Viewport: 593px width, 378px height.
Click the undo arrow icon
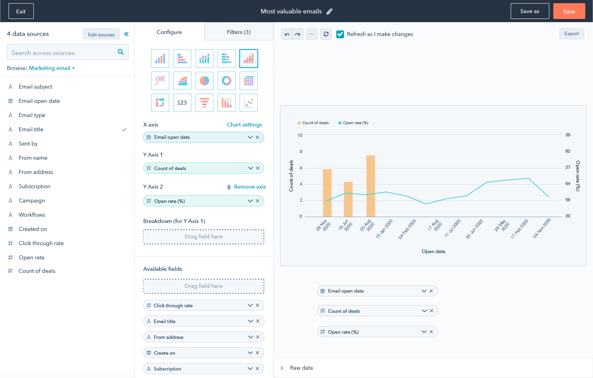[x=287, y=34]
